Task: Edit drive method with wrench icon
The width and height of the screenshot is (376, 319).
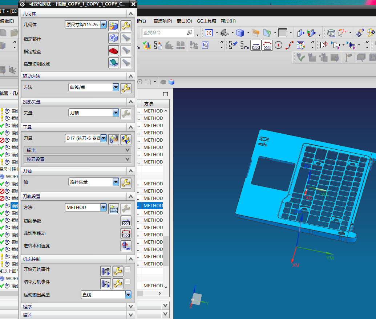Action: pos(126,88)
